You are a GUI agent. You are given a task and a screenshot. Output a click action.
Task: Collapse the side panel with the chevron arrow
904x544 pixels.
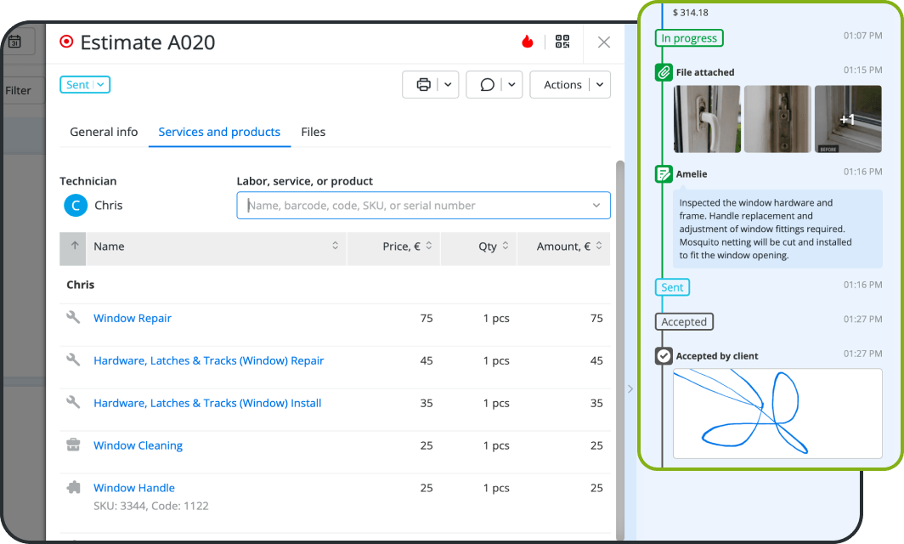[x=630, y=388]
